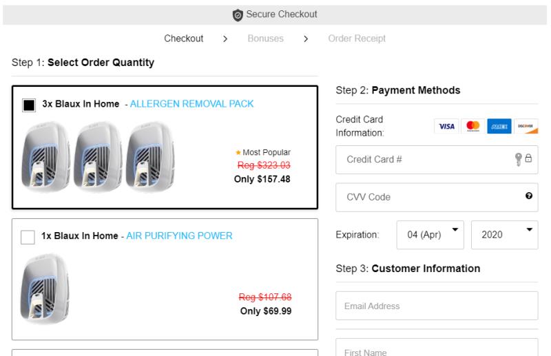Go to the Checkout step
Screen dimensions: 551x356
pyautogui.click(x=183, y=39)
